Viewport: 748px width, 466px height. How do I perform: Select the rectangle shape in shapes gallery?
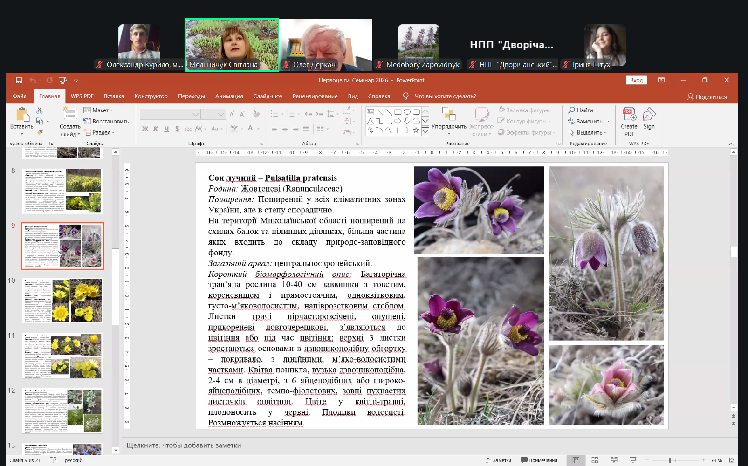[398, 112]
